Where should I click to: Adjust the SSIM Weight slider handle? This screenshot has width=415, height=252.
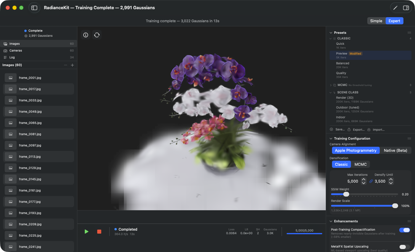tap(346, 194)
